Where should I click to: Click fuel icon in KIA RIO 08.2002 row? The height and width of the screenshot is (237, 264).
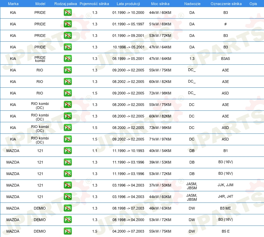(x=68, y=82)
